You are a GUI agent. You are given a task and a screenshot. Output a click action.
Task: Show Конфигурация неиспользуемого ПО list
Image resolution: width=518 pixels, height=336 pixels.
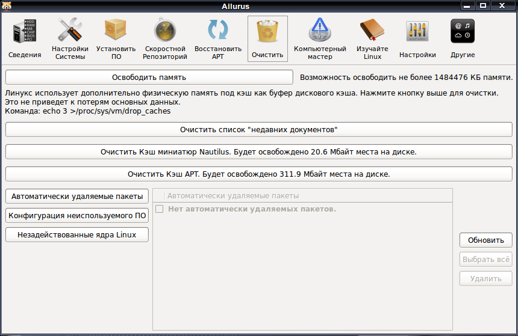tap(77, 215)
